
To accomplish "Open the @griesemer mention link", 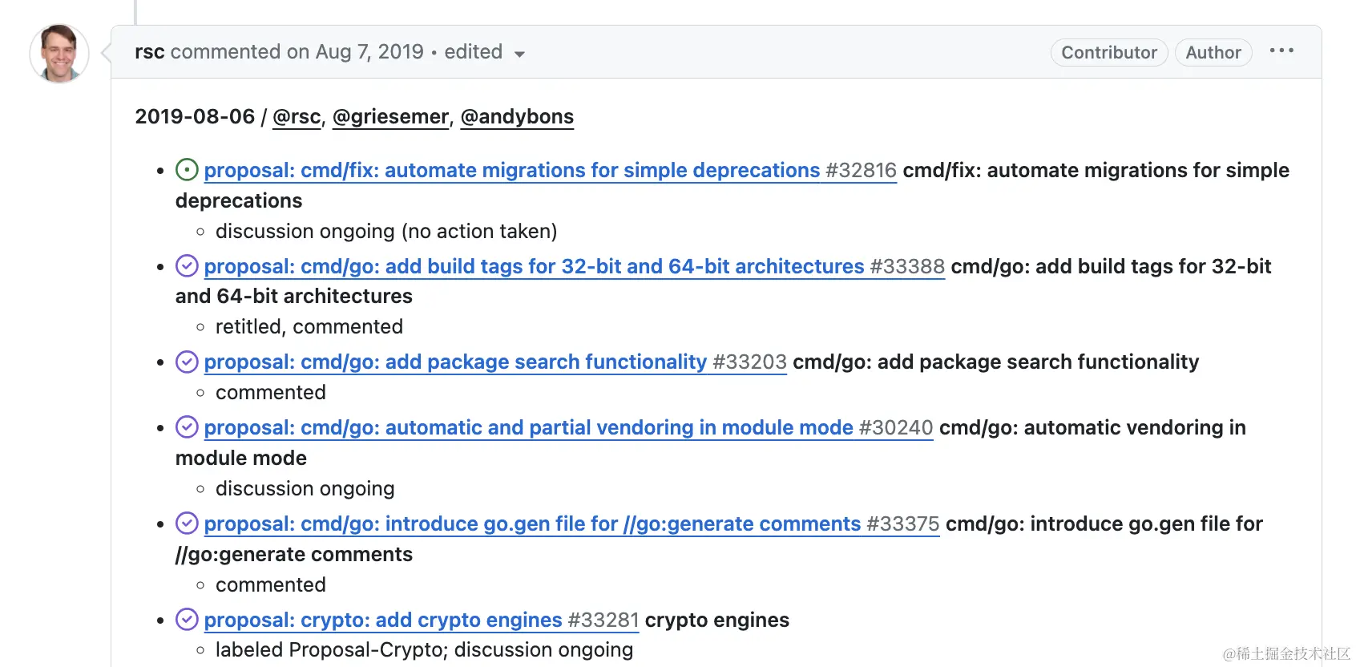I will coord(390,117).
